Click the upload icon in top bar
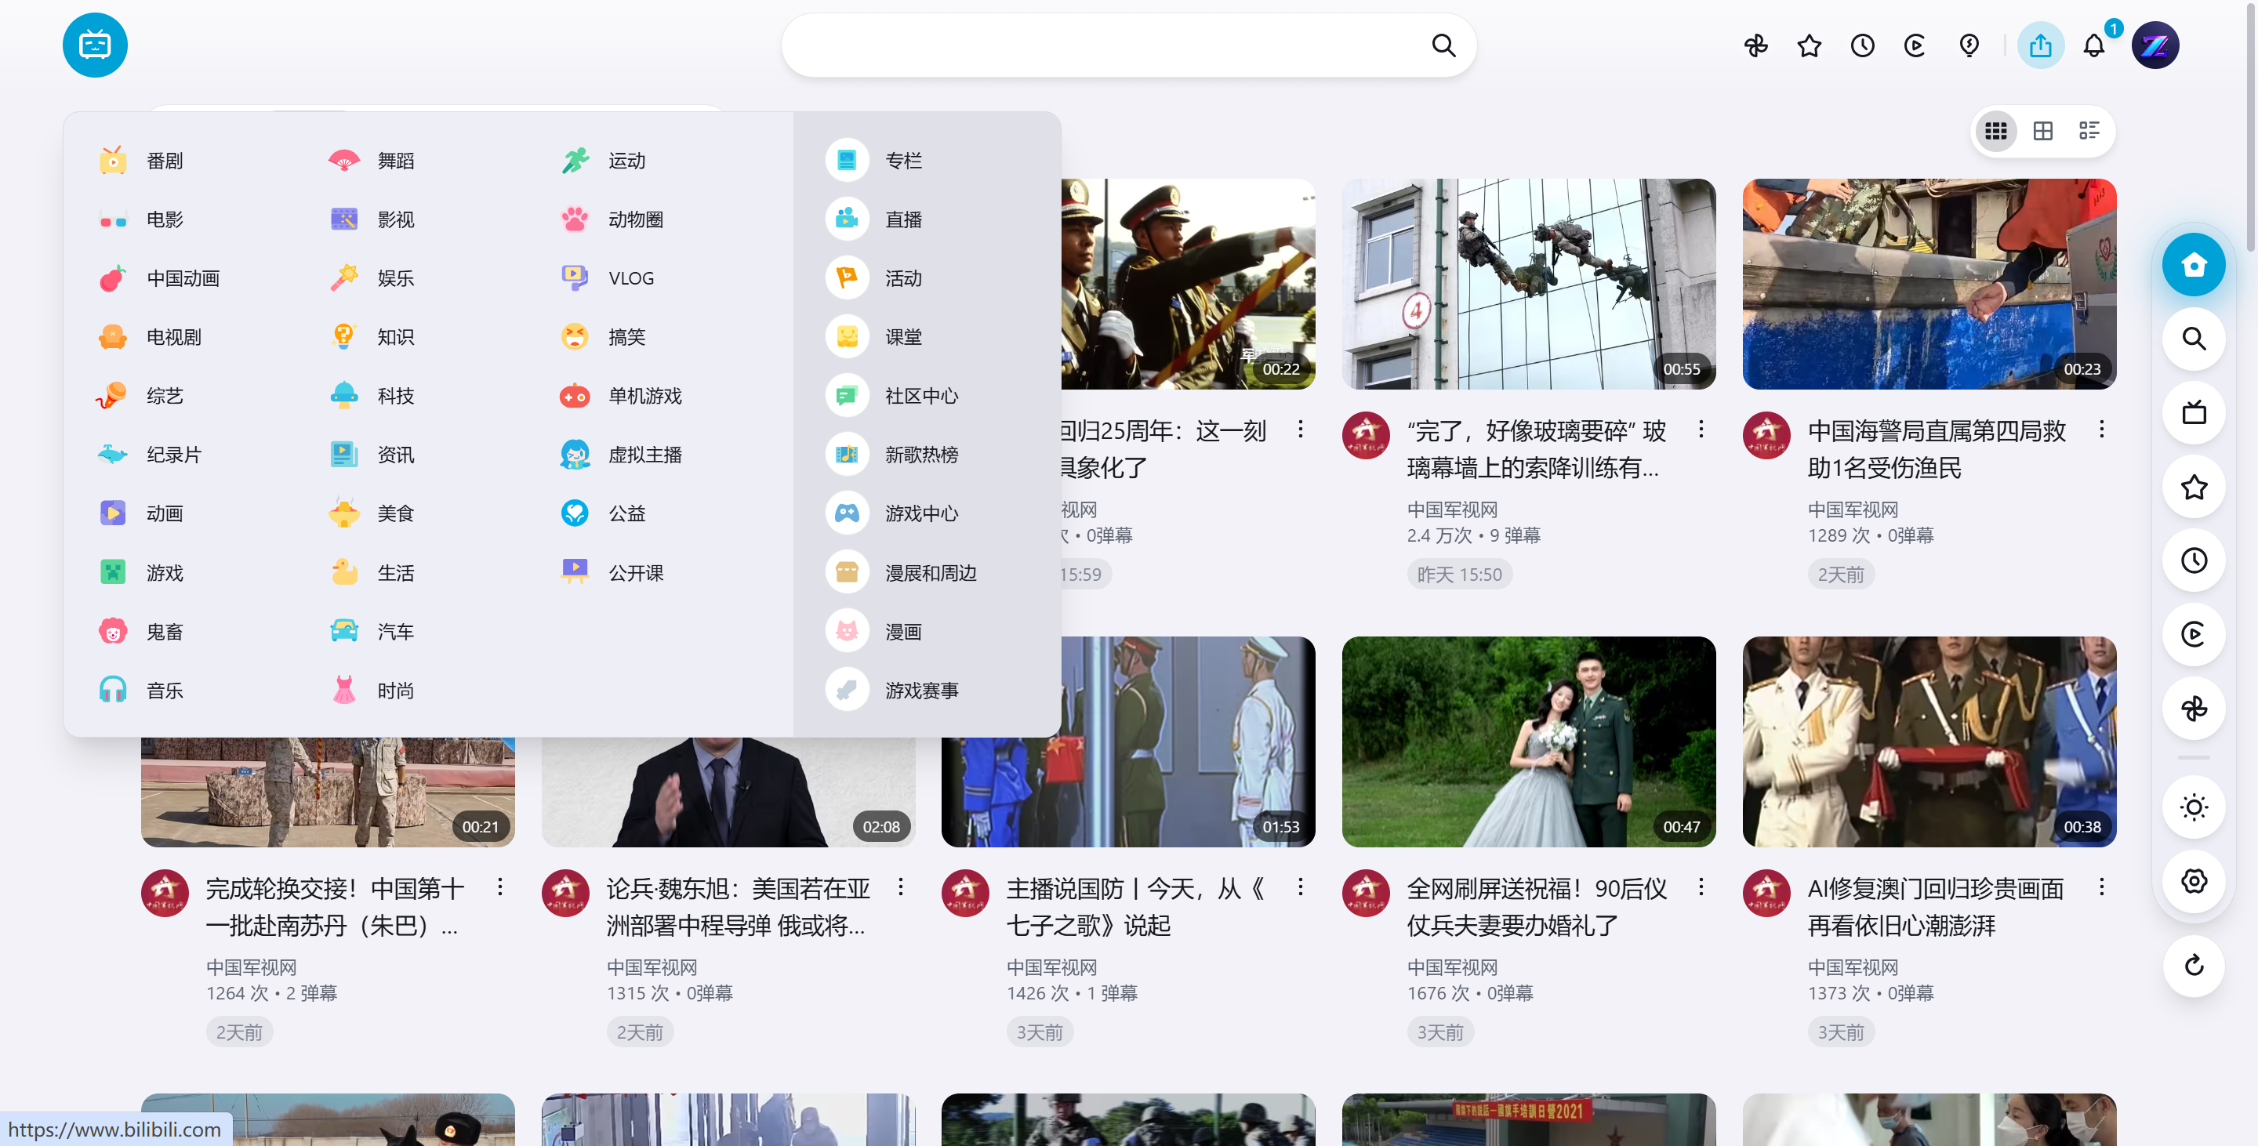The height and width of the screenshot is (1146, 2258). (2040, 45)
